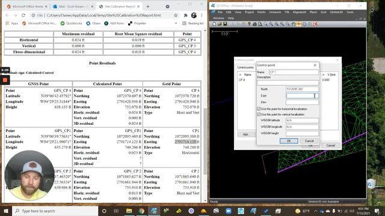Click Cancel in the Control point dialog
The height and width of the screenshot is (216, 385).
[309, 141]
